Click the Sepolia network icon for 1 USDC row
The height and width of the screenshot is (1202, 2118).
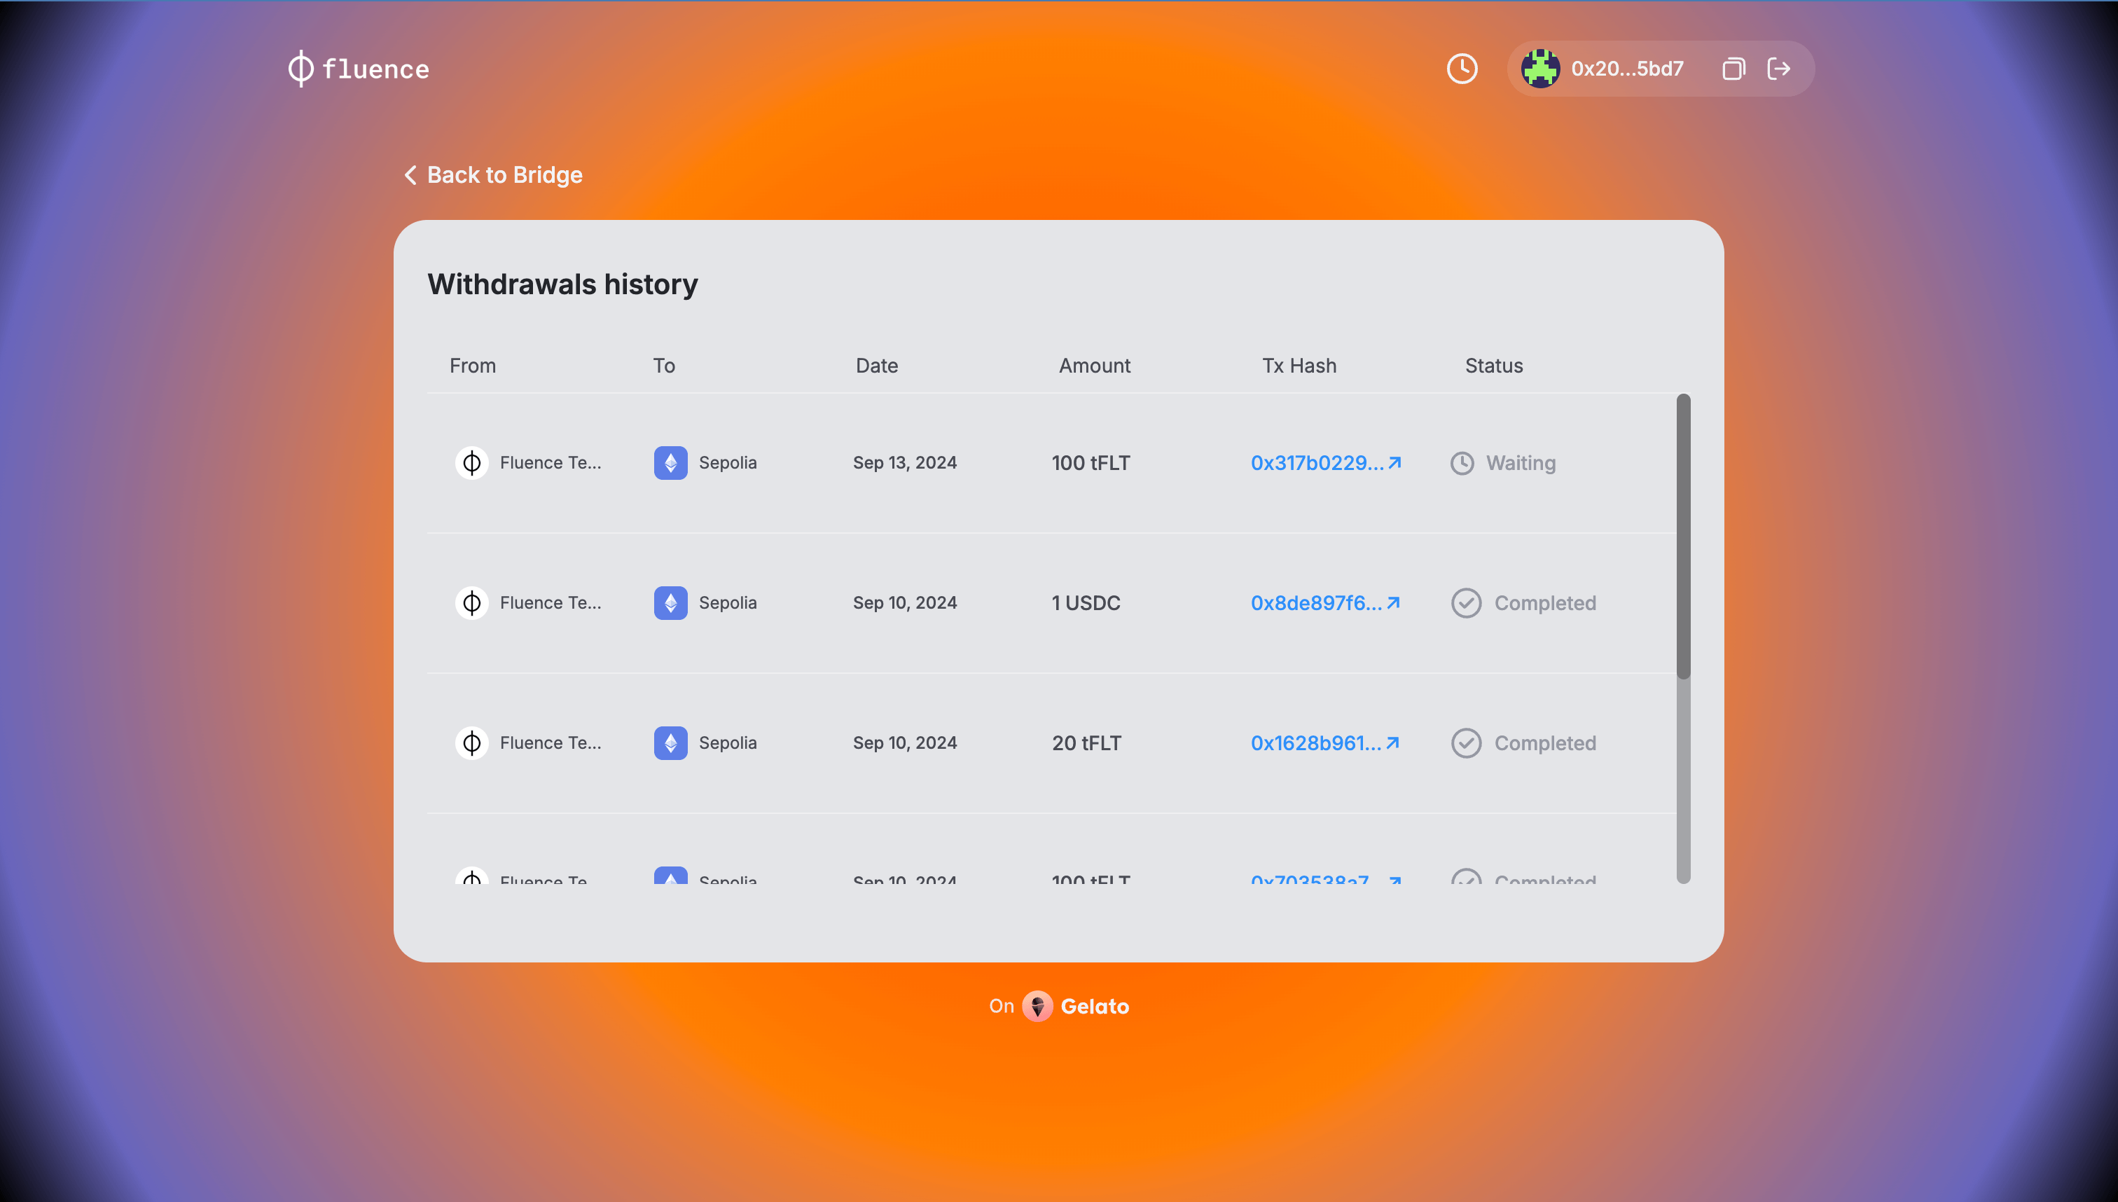tap(670, 602)
